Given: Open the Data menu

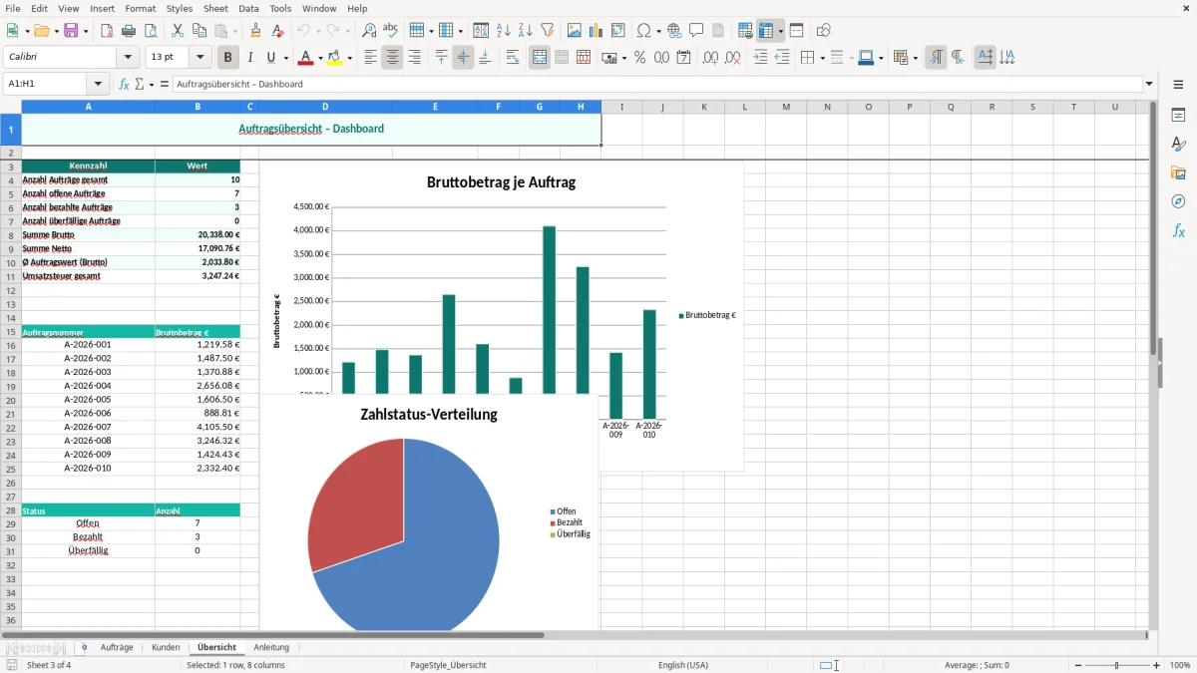Looking at the screenshot, I should [x=248, y=8].
